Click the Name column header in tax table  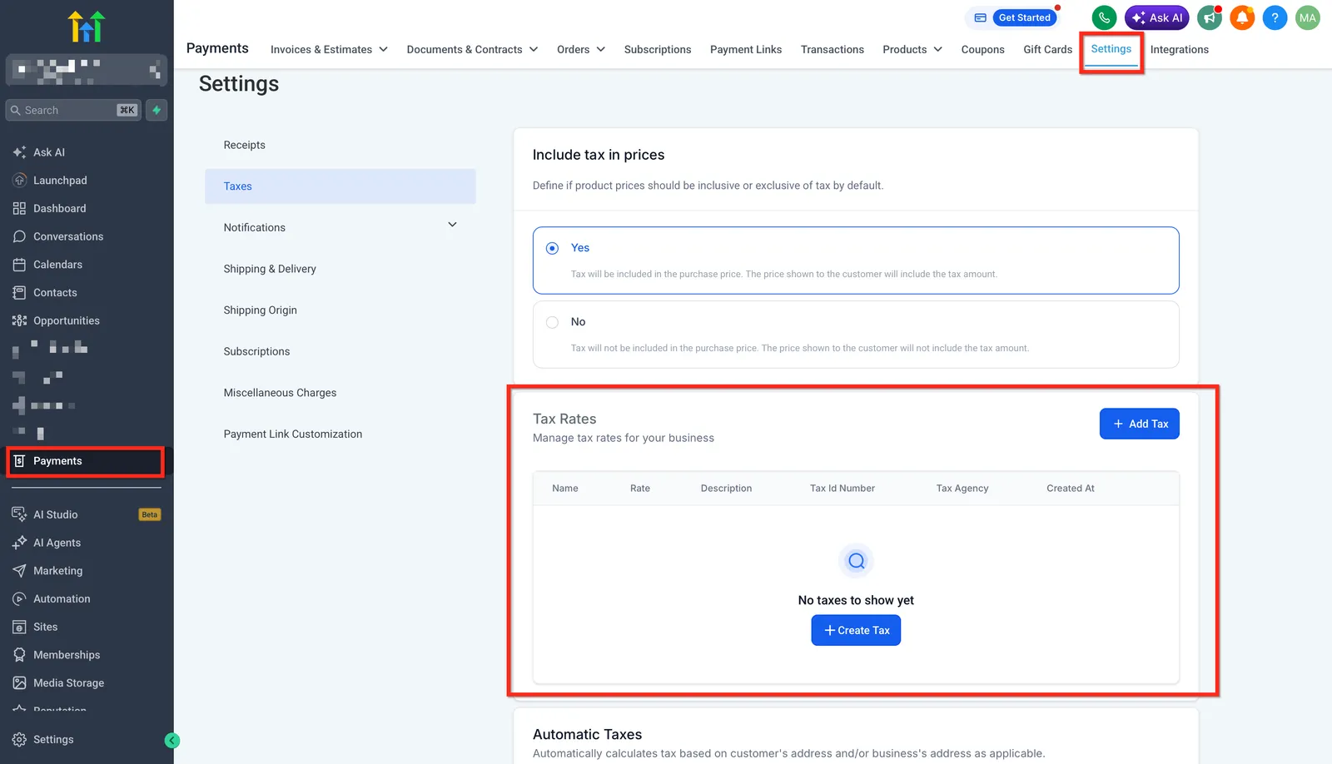pyautogui.click(x=565, y=489)
